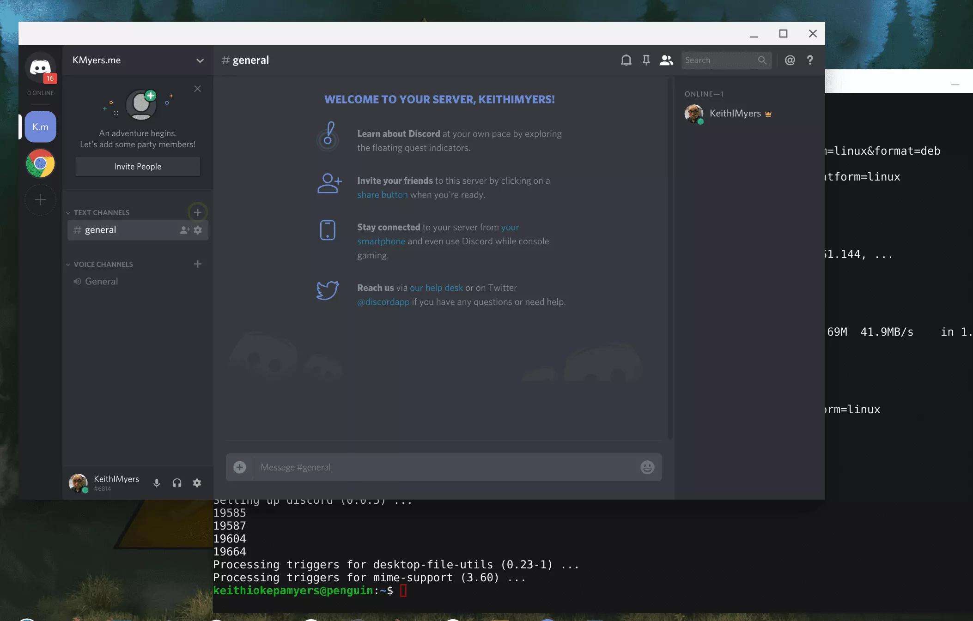
Task: Expand the KMyers.me server dropdown menu
Action: pos(200,60)
